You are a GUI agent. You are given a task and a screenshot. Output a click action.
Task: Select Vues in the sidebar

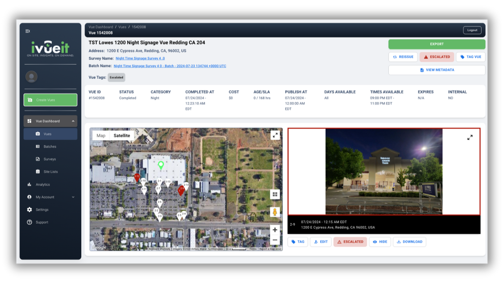coord(50,134)
